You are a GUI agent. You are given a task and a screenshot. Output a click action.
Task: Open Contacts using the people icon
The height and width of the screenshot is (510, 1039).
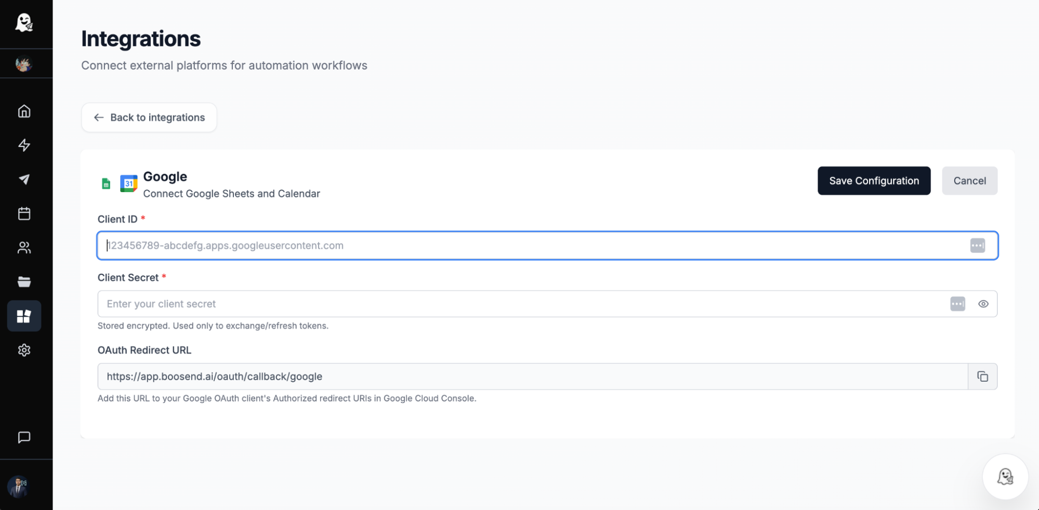tap(24, 248)
